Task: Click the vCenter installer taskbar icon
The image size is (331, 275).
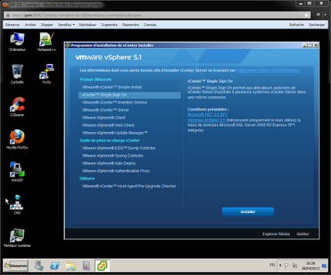Action: (x=102, y=266)
